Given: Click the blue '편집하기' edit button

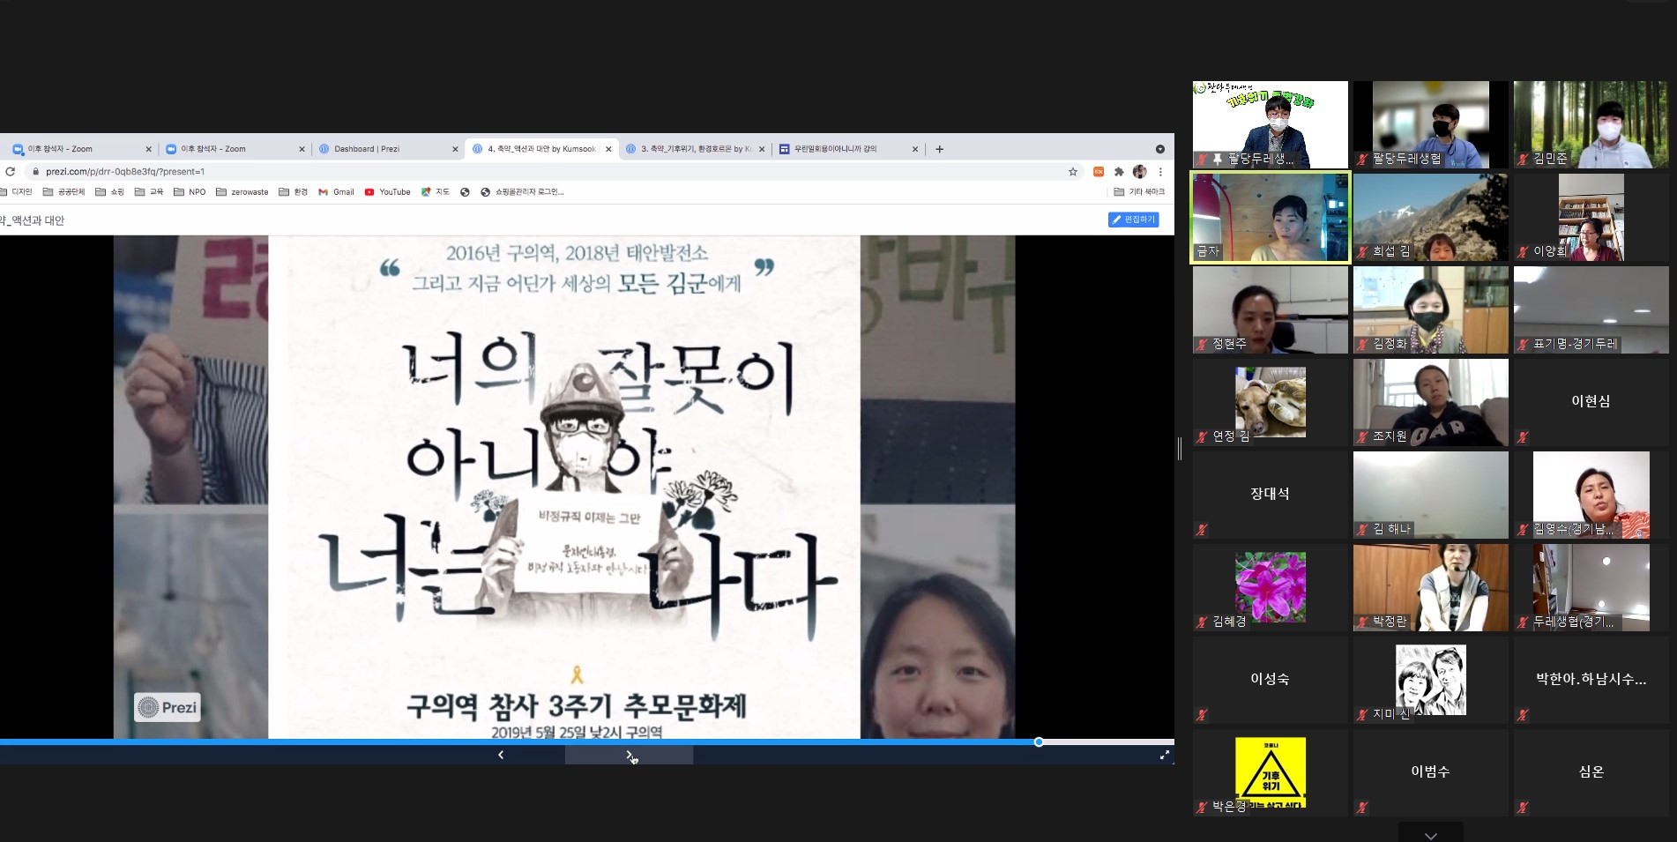Looking at the screenshot, I should (x=1133, y=220).
